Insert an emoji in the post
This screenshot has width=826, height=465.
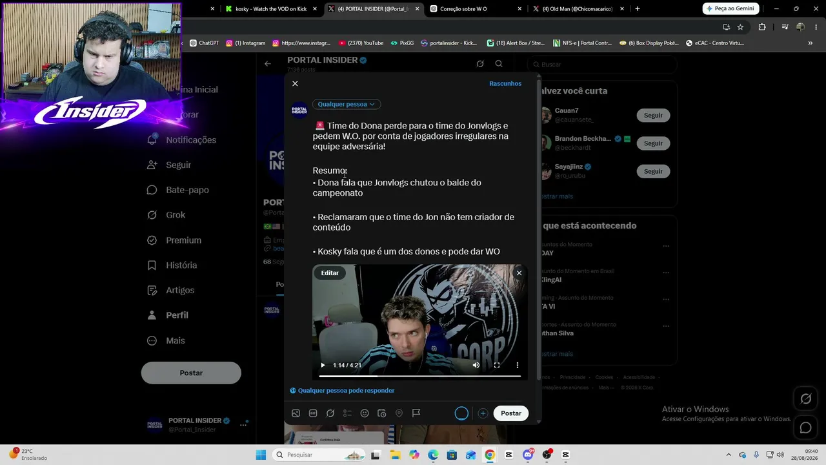[365, 413]
